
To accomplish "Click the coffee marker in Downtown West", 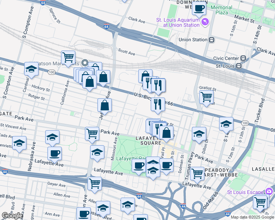I will 199,7.
